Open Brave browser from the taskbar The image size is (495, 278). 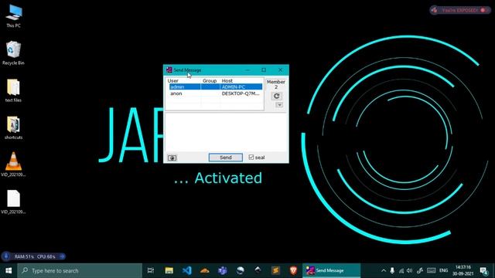pos(293,270)
